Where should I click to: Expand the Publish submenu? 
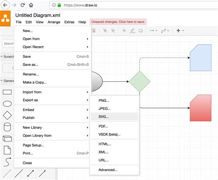[x=52, y=118]
